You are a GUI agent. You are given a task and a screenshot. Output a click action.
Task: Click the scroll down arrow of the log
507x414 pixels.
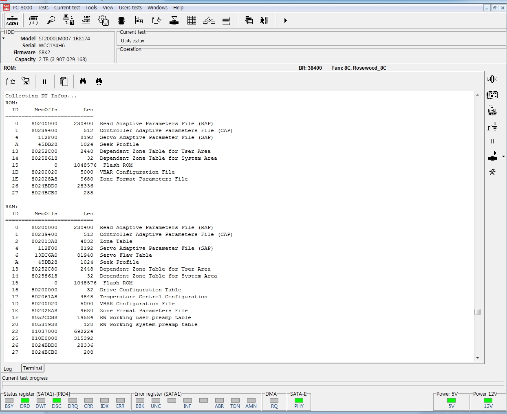pos(478,358)
